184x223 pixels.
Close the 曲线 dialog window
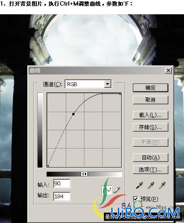[x=168, y=71]
